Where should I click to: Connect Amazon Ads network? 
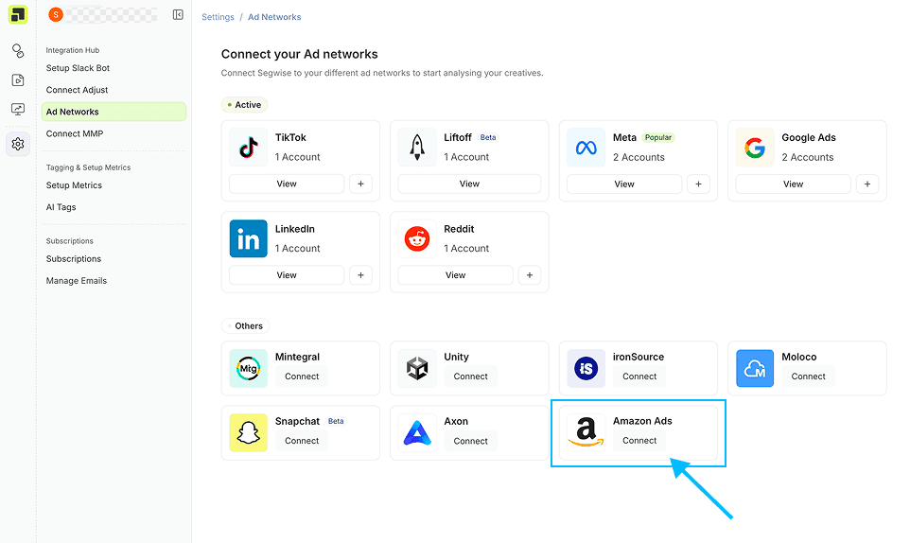pos(639,441)
